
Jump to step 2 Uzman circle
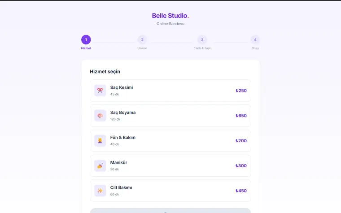[x=142, y=39]
